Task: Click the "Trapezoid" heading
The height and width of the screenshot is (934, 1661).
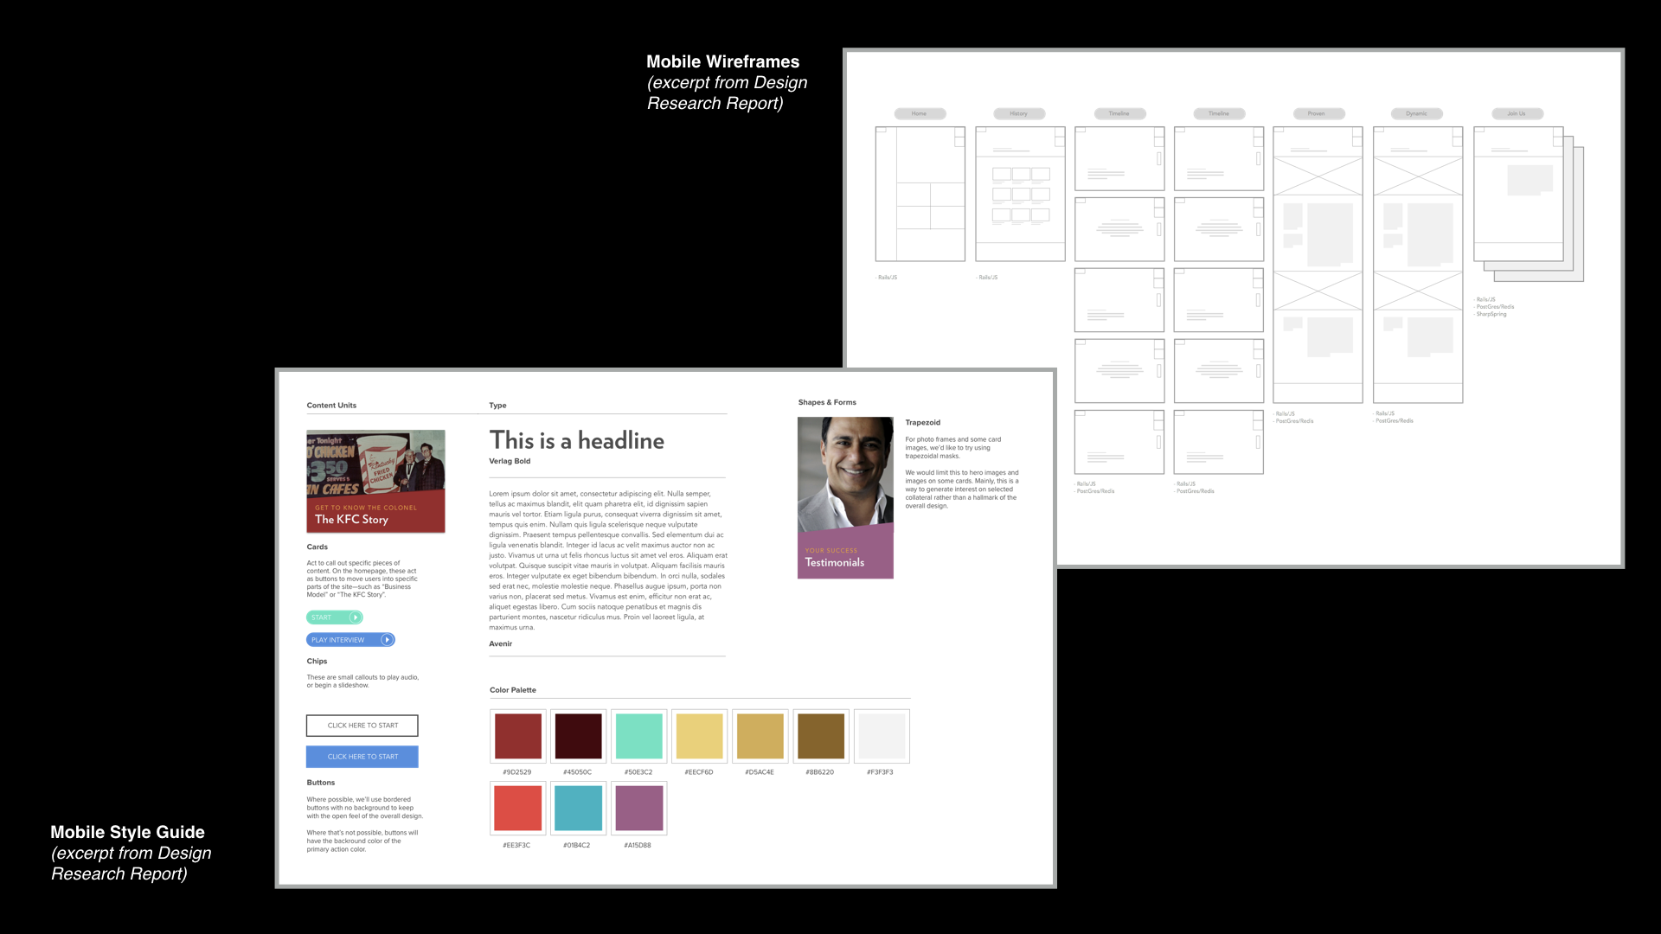Action: pyautogui.click(x=923, y=423)
